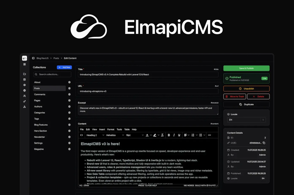
Task: Open the Heading 2 block format dropdown
Action: tap(95, 135)
